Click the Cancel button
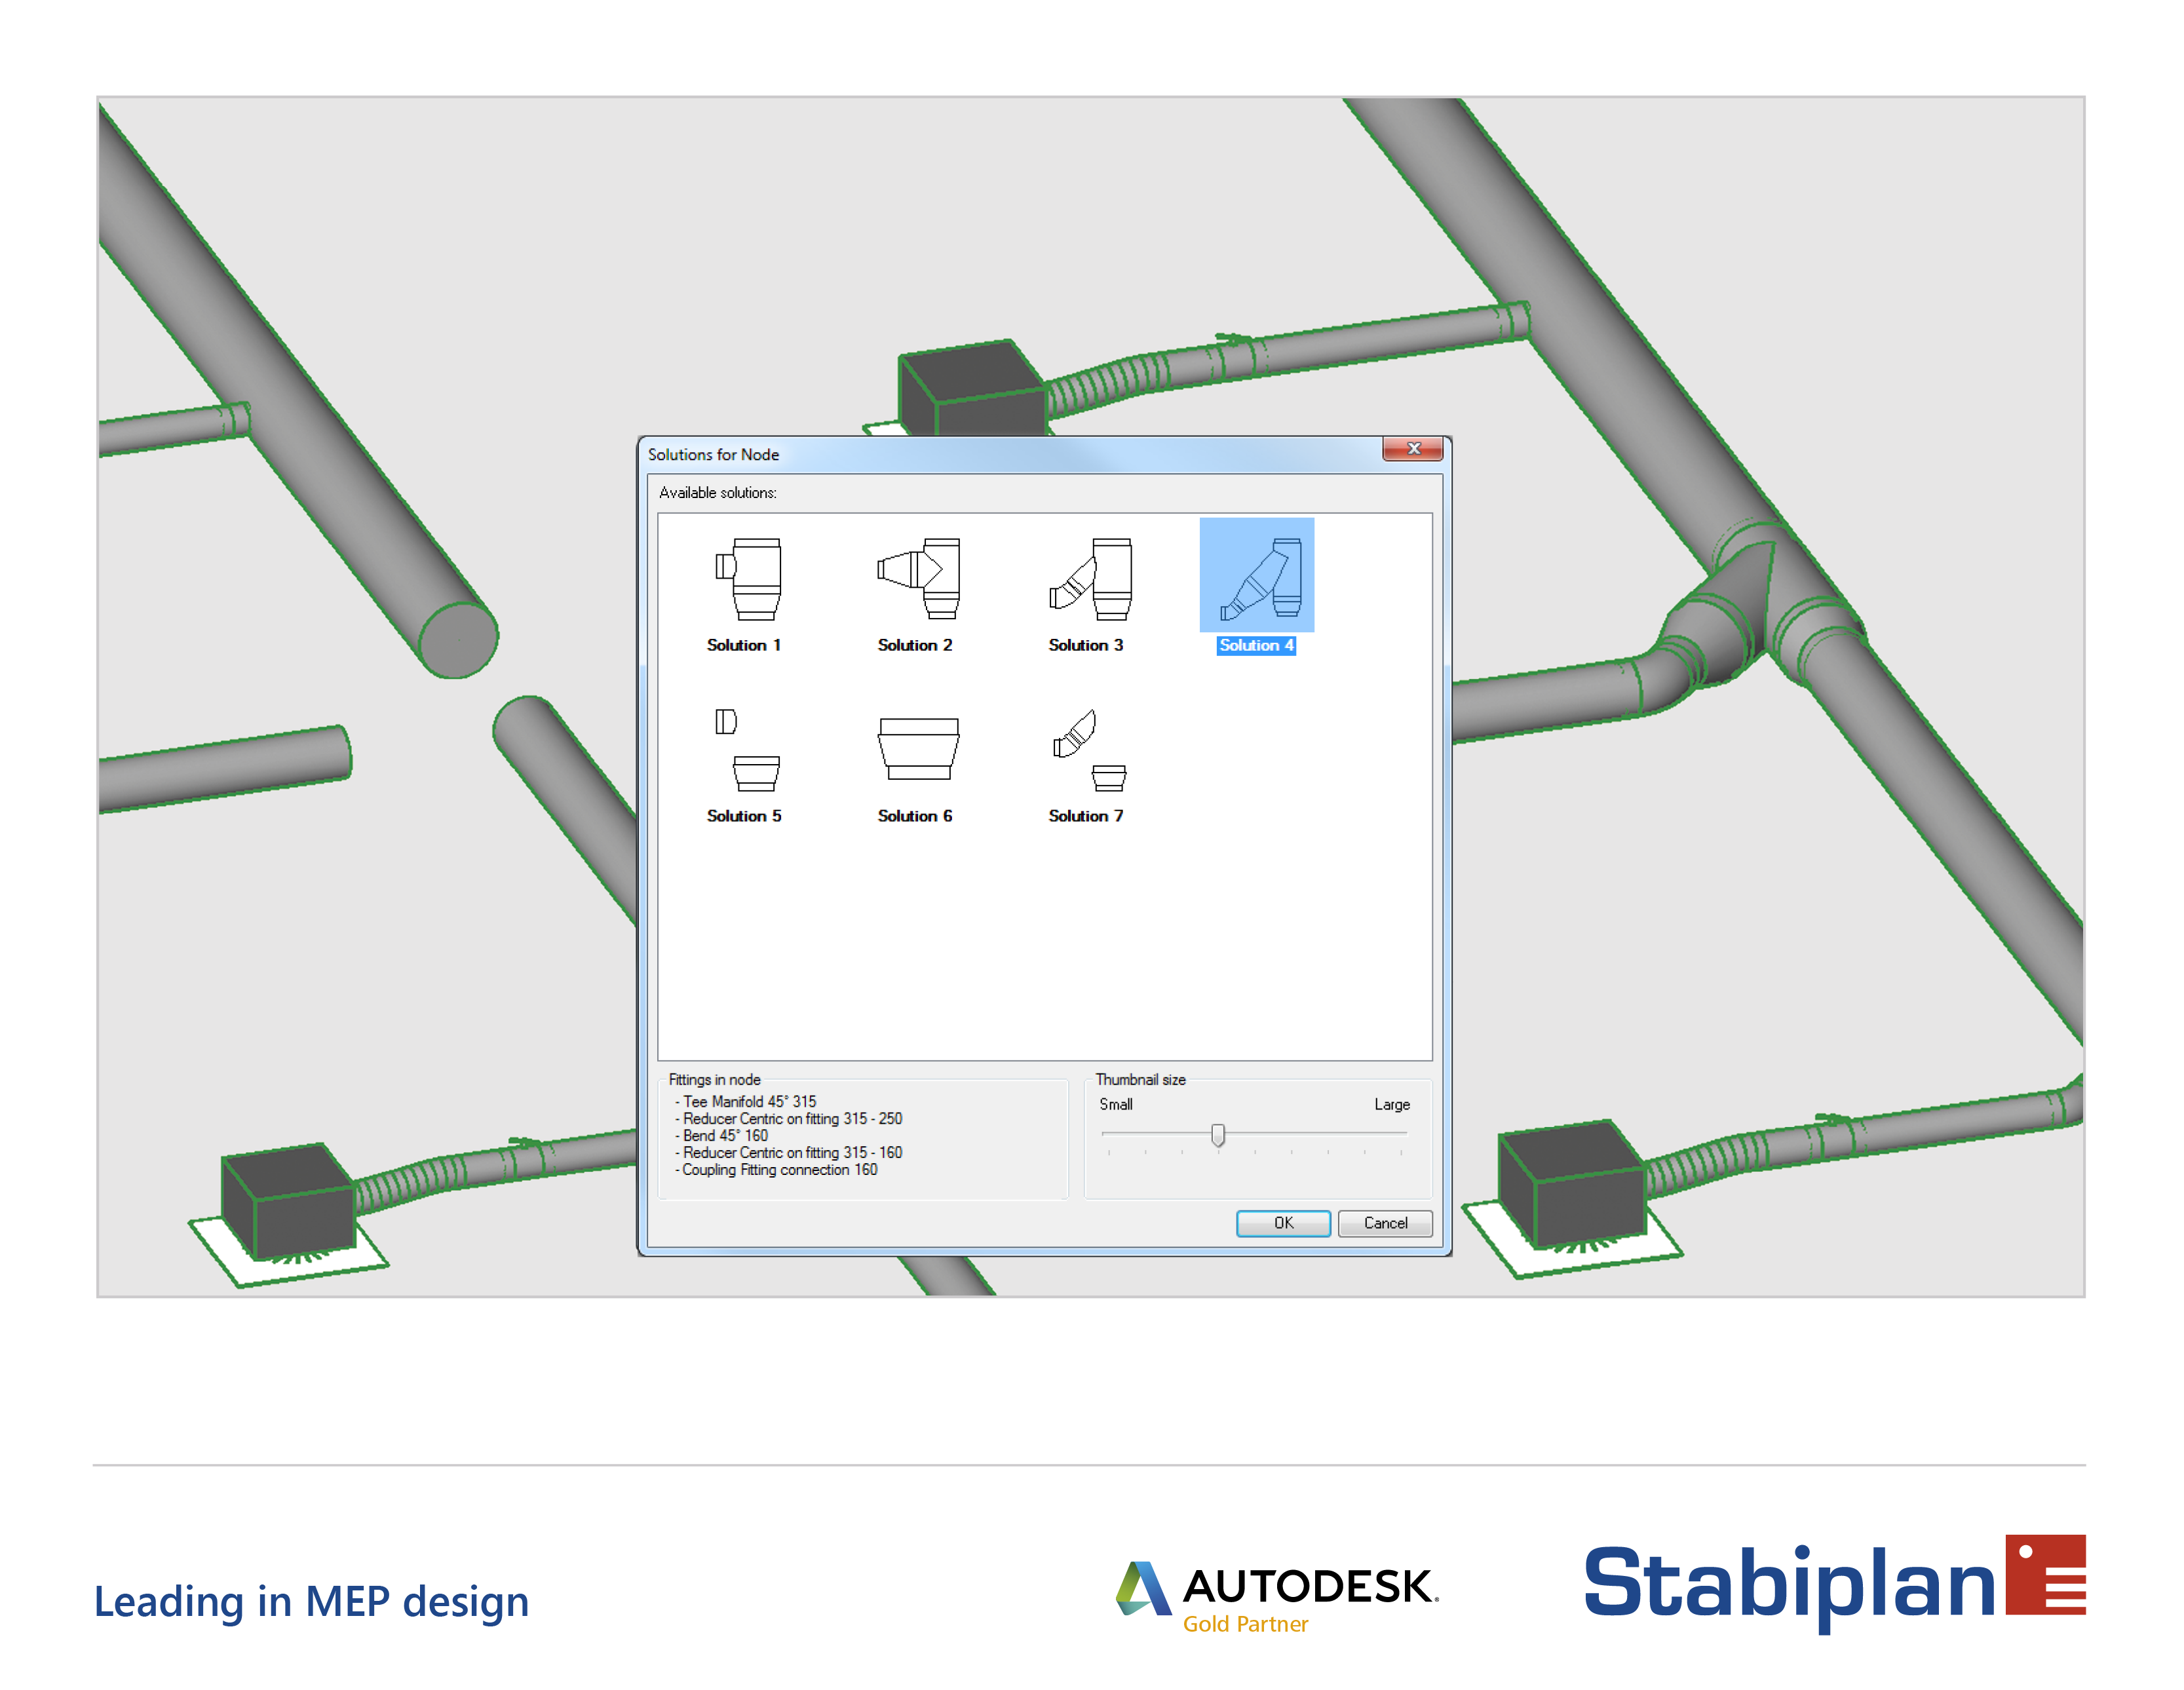 1385,1223
